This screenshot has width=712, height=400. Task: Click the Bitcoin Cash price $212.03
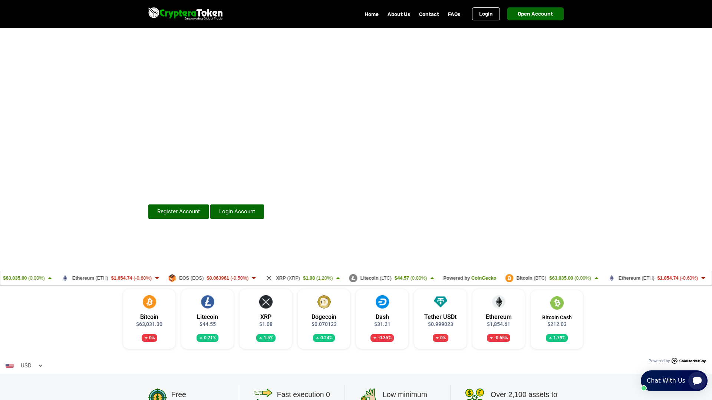[x=557, y=324]
